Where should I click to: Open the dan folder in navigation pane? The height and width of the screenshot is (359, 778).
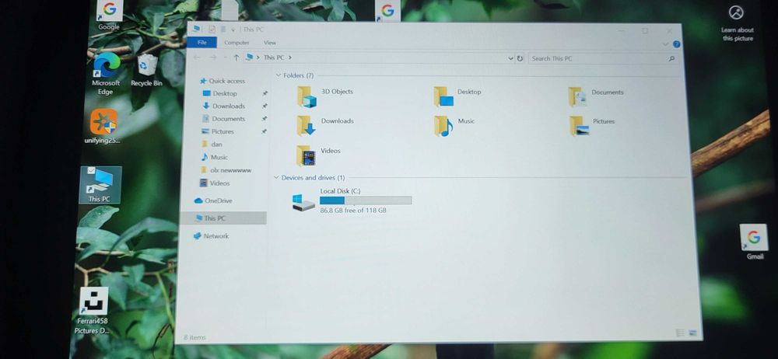coord(212,145)
